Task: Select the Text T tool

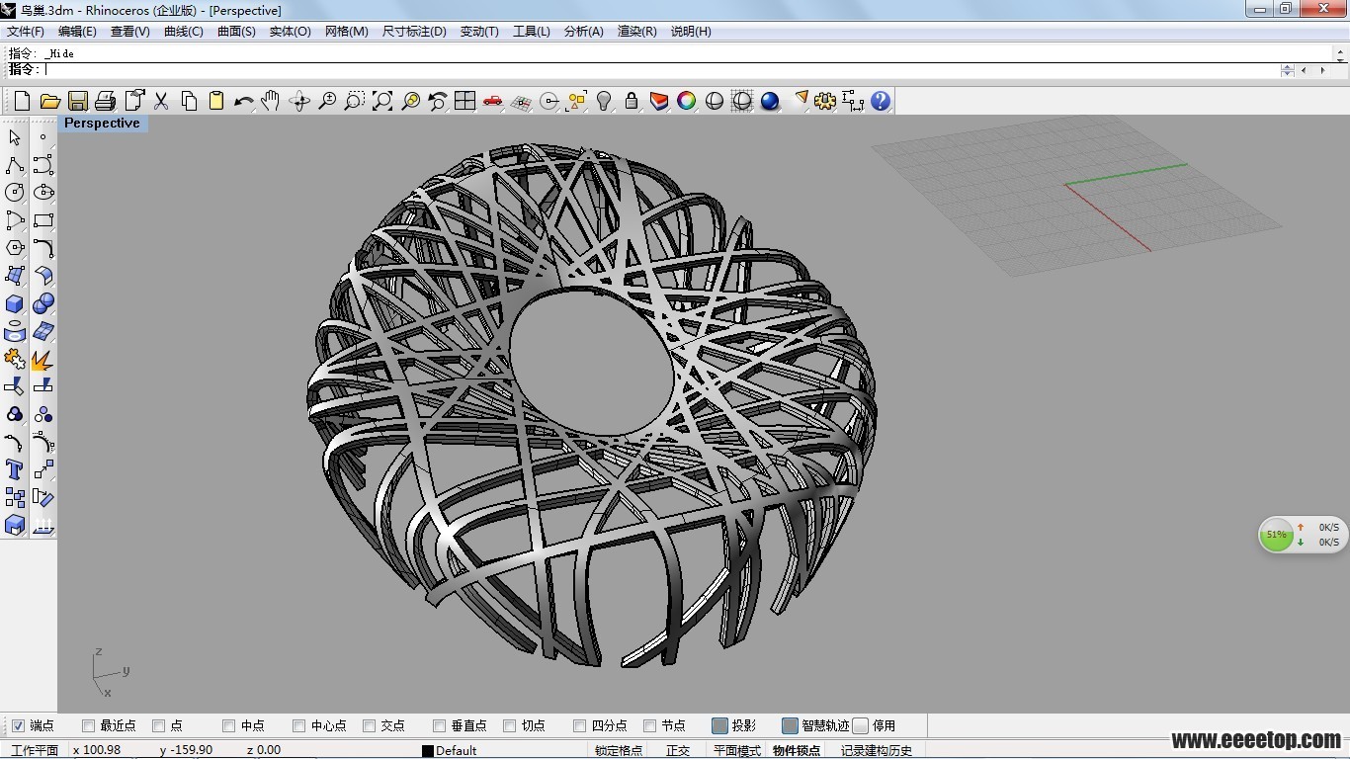Action: pos(15,469)
